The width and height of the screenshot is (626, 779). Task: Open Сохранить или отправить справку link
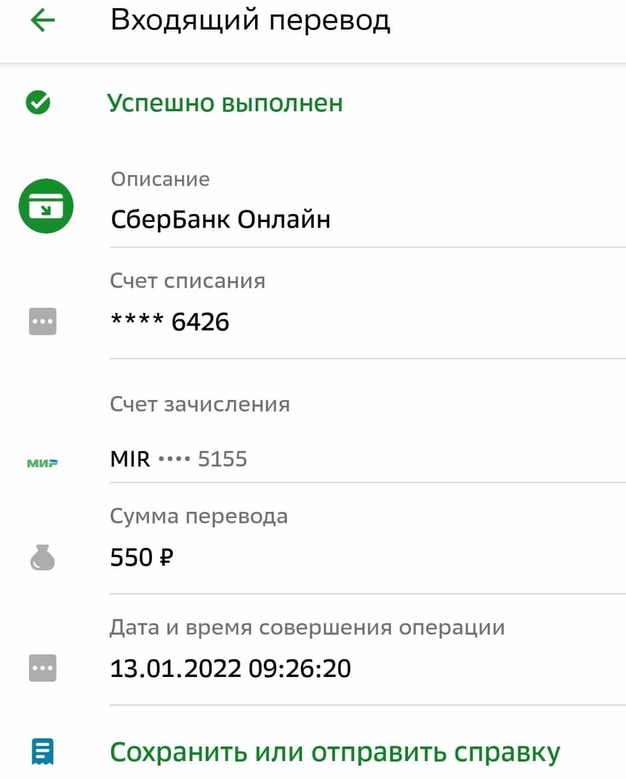[x=335, y=752]
